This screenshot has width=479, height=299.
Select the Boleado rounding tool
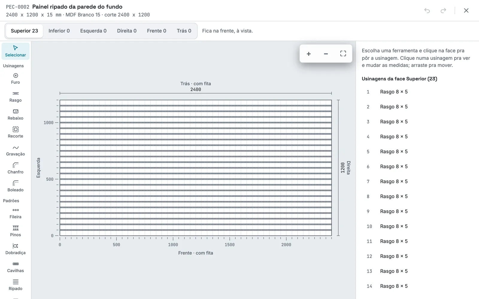(x=16, y=186)
